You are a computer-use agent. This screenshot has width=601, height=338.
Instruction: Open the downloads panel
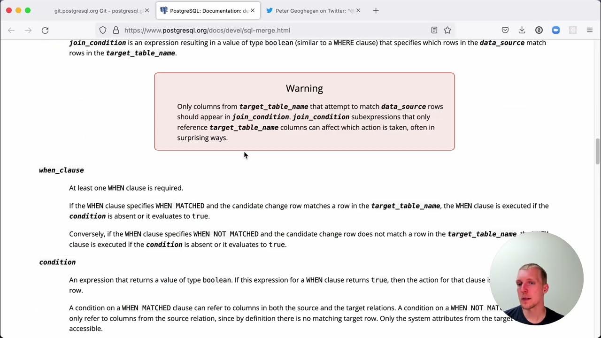(522, 30)
